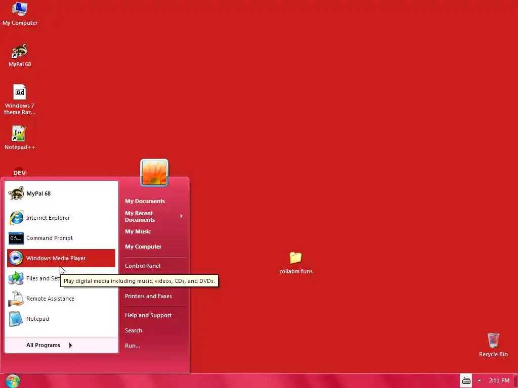Launch MyPal 68 from the Start menu
The image size is (518, 388).
[61, 193]
